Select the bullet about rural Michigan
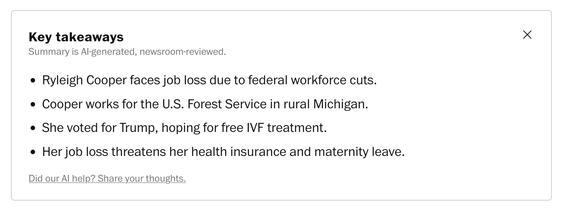The height and width of the screenshot is (220, 573). tap(205, 104)
